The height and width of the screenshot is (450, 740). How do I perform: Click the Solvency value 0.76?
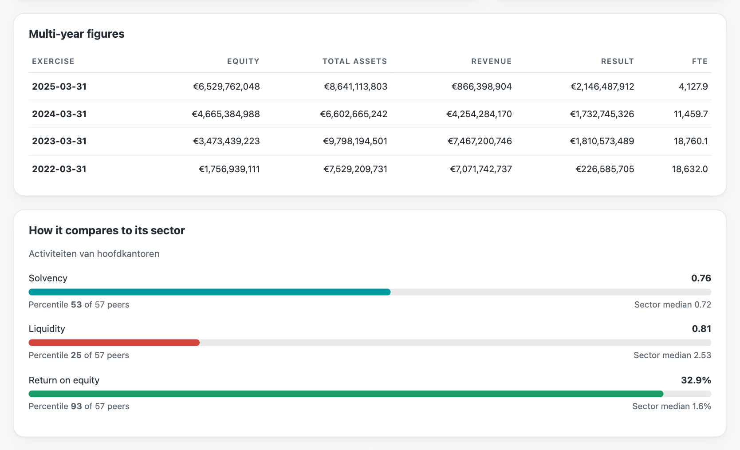point(701,278)
